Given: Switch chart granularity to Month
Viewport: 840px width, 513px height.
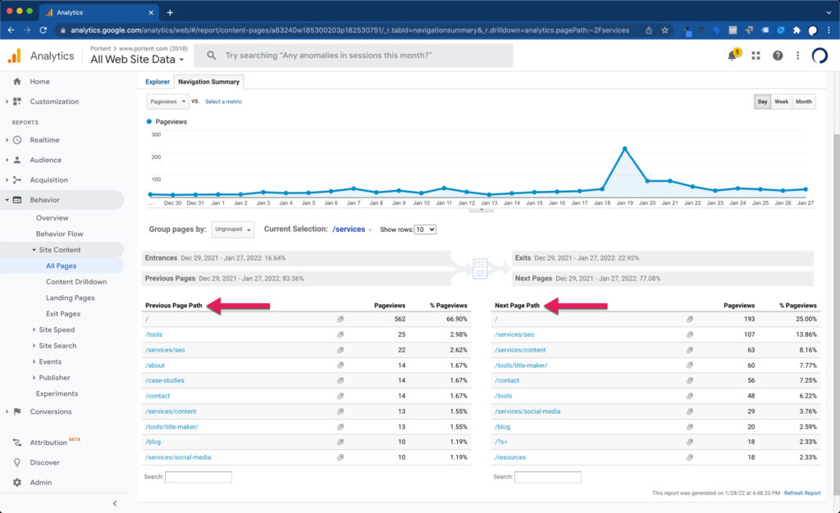Looking at the screenshot, I should point(804,102).
